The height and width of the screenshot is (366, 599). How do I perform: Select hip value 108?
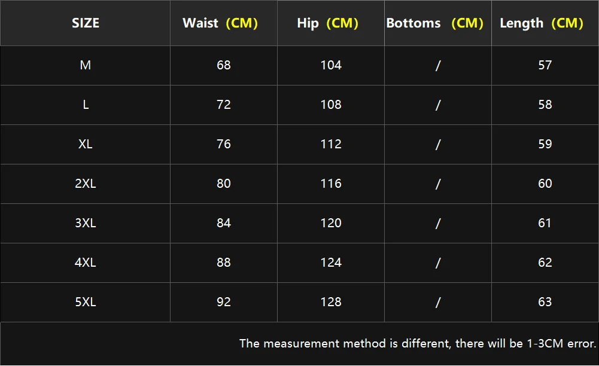click(x=331, y=105)
